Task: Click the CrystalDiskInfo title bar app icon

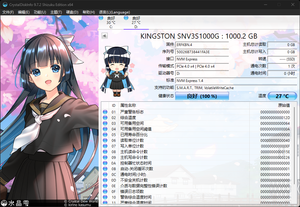Action: [5, 4]
